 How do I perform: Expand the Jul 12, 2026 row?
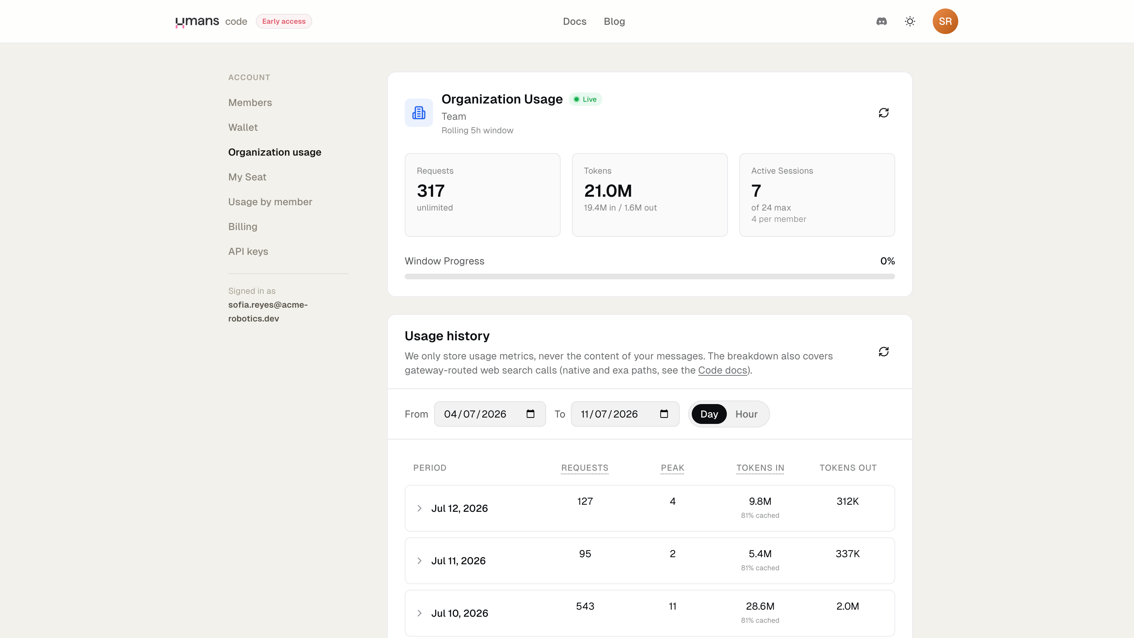(x=649, y=508)
